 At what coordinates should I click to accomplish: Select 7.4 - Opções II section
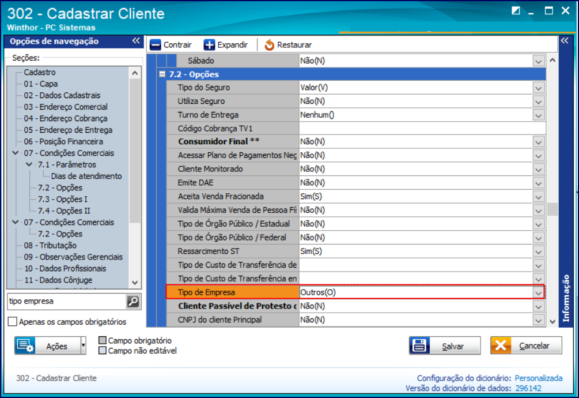(64, 211)
